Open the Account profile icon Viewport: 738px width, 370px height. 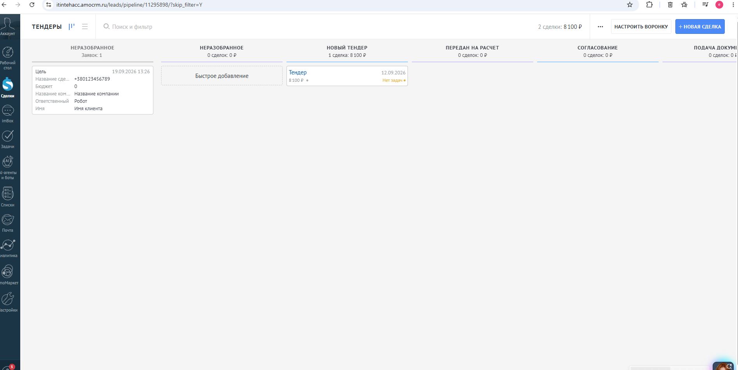[8, 26]
